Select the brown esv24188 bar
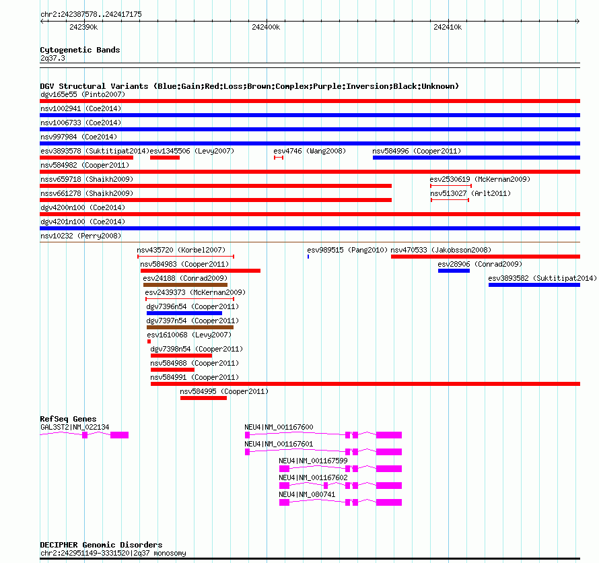599x563 pixels. (185, 285)
